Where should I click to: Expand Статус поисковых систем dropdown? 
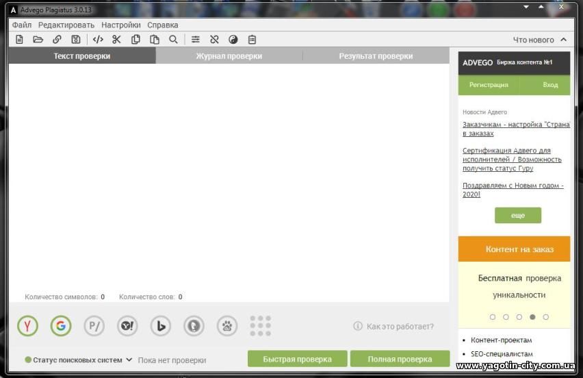click(129, 360)
